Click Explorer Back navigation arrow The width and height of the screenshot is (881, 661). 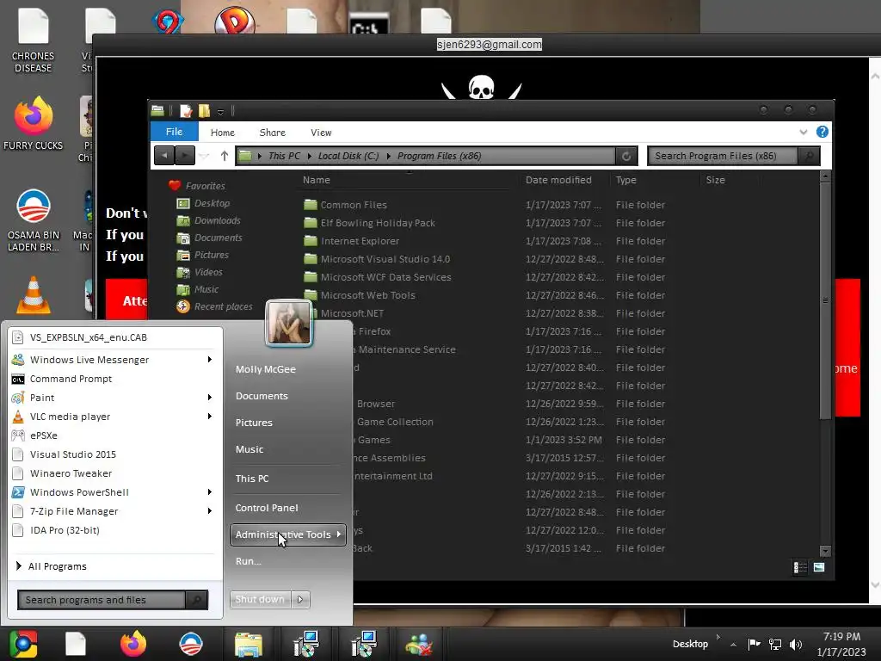[x=164, y=156]
